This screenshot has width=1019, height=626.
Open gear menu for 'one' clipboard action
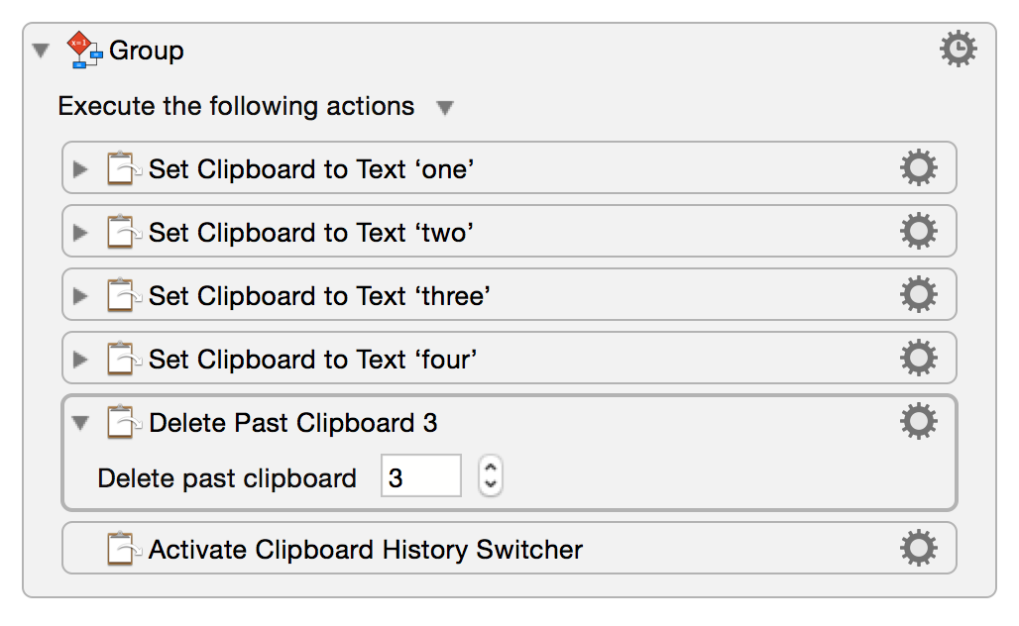(x=918, y=168)
